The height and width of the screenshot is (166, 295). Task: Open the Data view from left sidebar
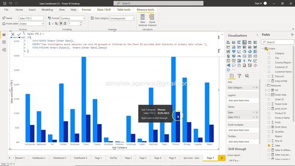(x=4, y=42)
